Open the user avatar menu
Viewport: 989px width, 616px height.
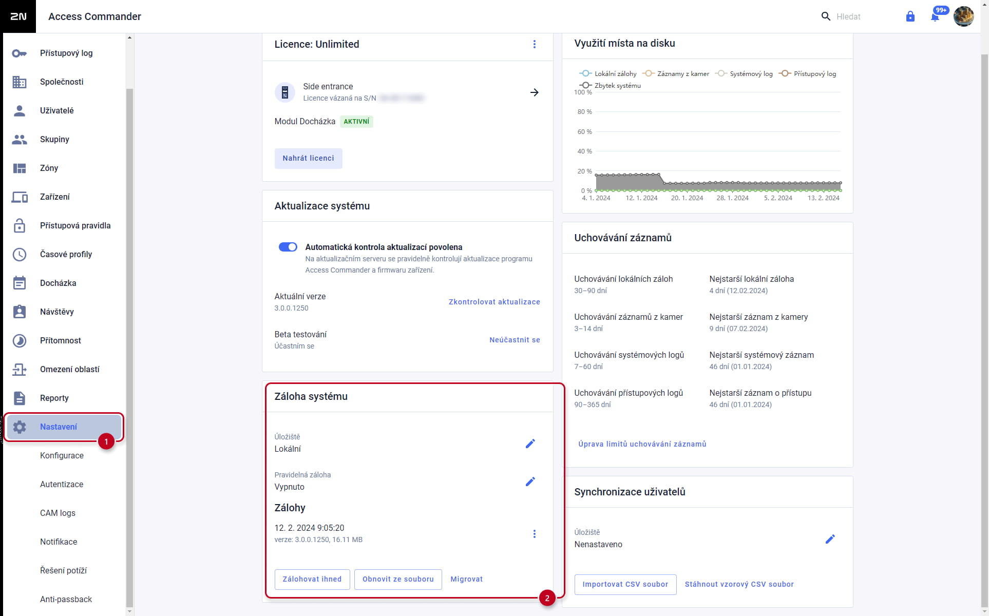coord(964,16)
